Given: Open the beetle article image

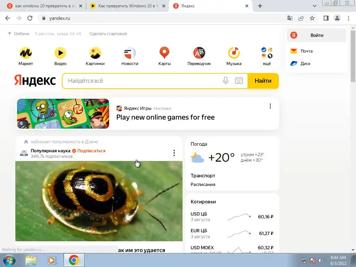Looking at the screenshot, I should 99,201.
